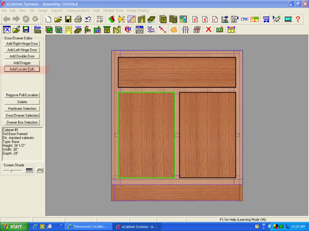Click Remove Pull/Location button

tap(22, 95)
